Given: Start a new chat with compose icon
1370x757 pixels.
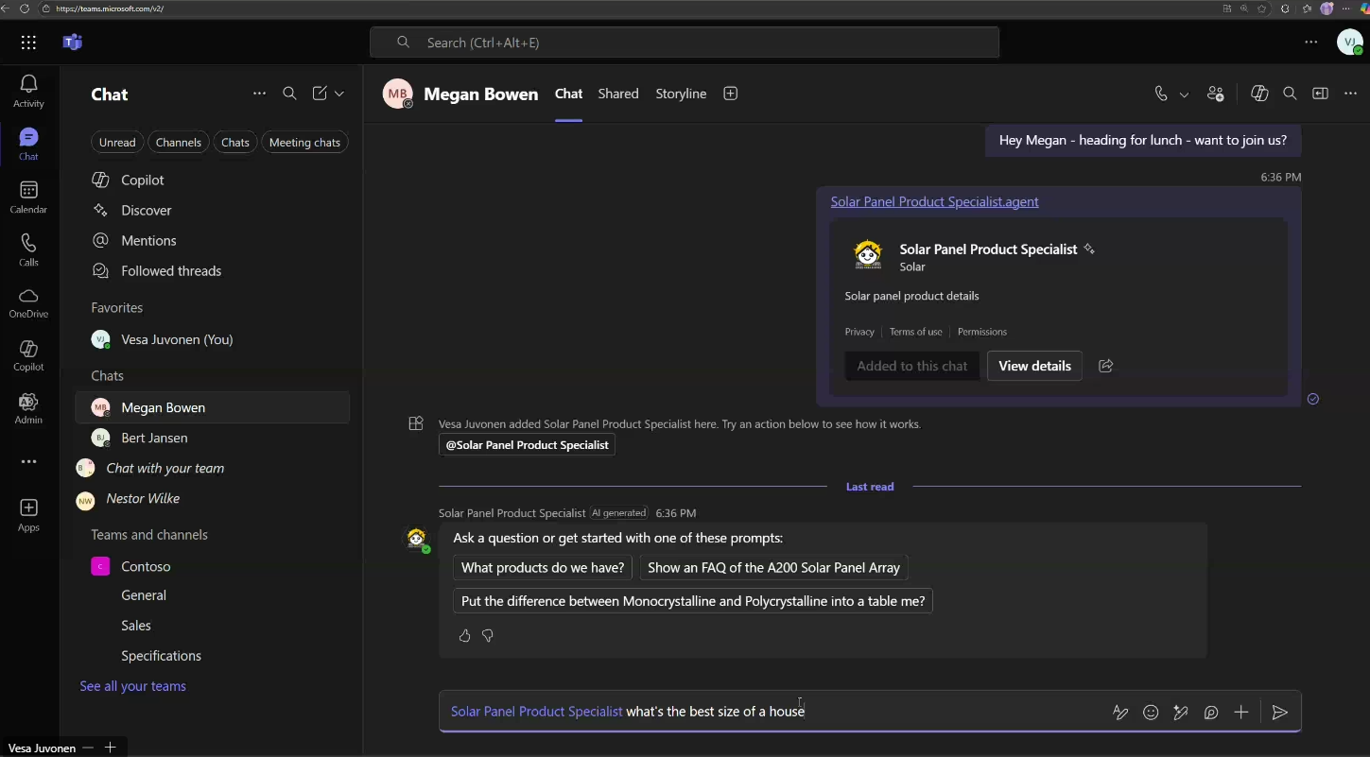Looking at the screenshot, I should coord(320,94).
